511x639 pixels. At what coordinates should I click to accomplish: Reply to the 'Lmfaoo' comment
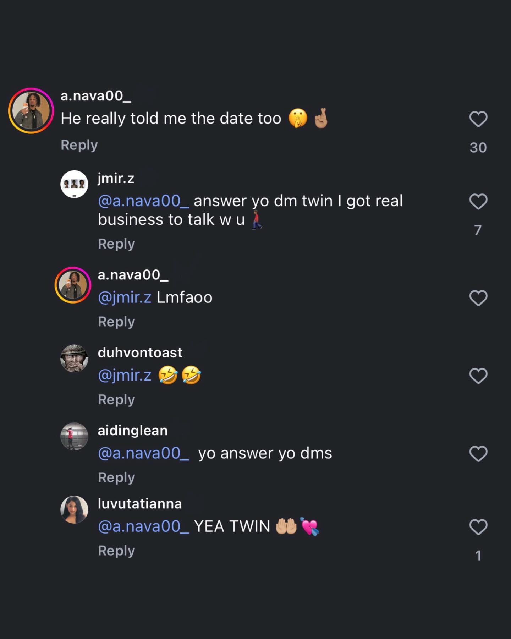[116, 322]
